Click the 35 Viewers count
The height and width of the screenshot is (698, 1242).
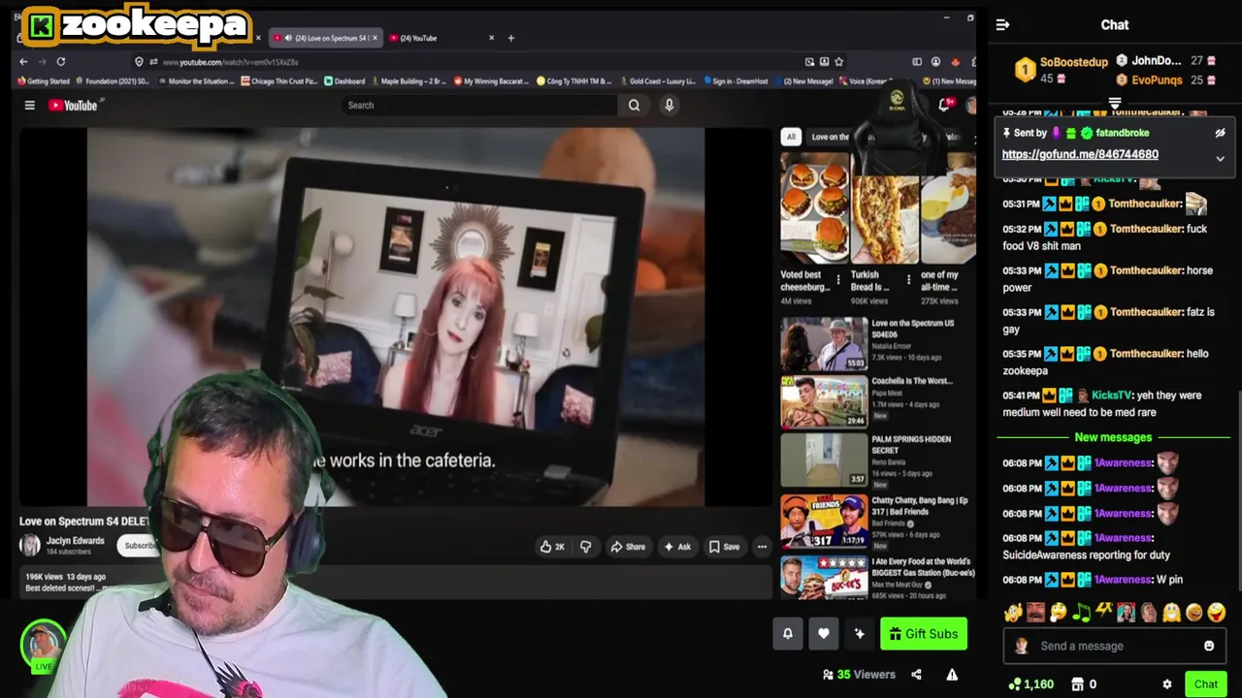tap(859, 675)
